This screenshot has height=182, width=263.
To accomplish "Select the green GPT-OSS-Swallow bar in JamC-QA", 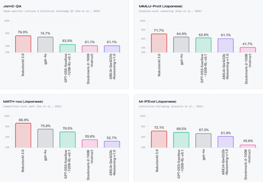I will (x=67, y=48).
